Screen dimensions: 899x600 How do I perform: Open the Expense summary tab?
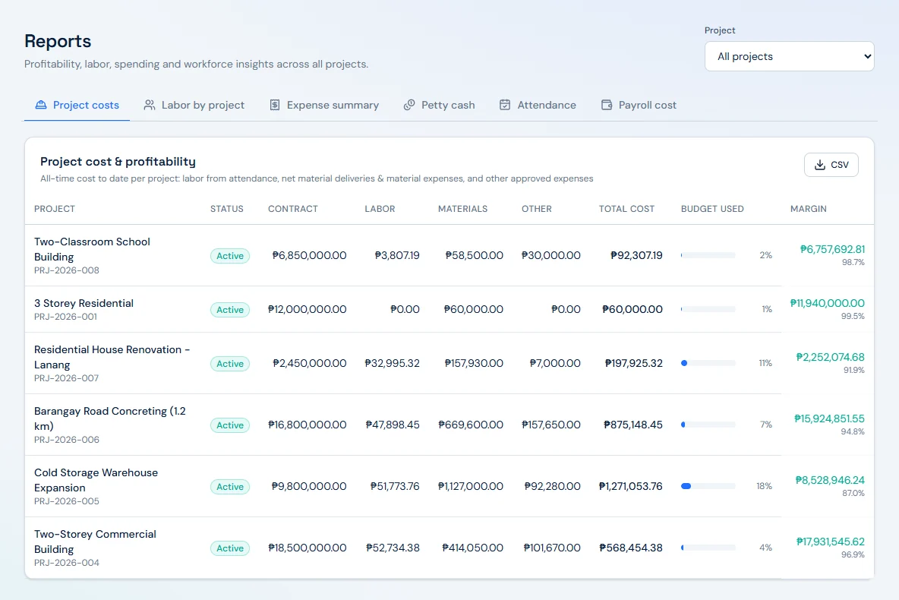tap(324, 105)
